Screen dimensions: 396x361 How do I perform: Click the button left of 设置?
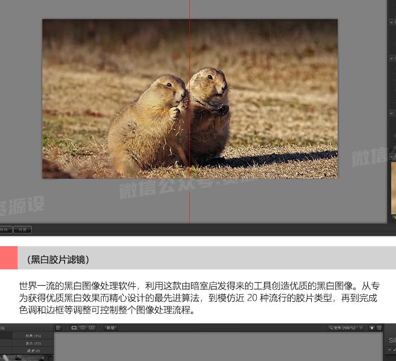[x=5, y=230]
